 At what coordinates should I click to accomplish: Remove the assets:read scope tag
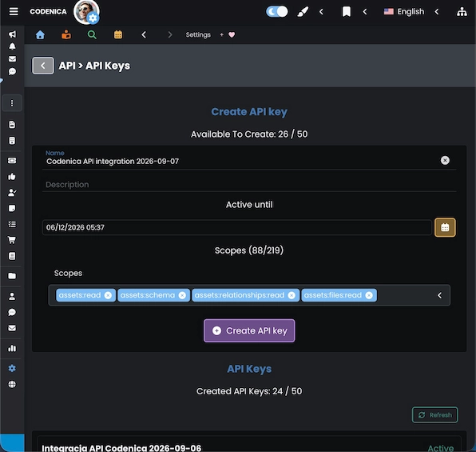click(x=108, y=295)
